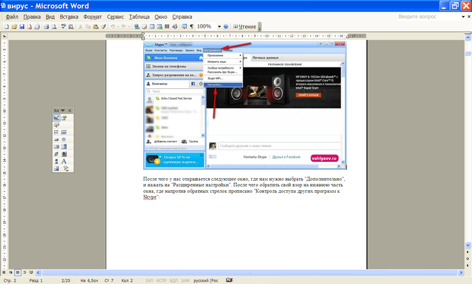Open Tables and Borders toolbar icon
The height and width of the screenshot is (284, 472).
point(145,27)
